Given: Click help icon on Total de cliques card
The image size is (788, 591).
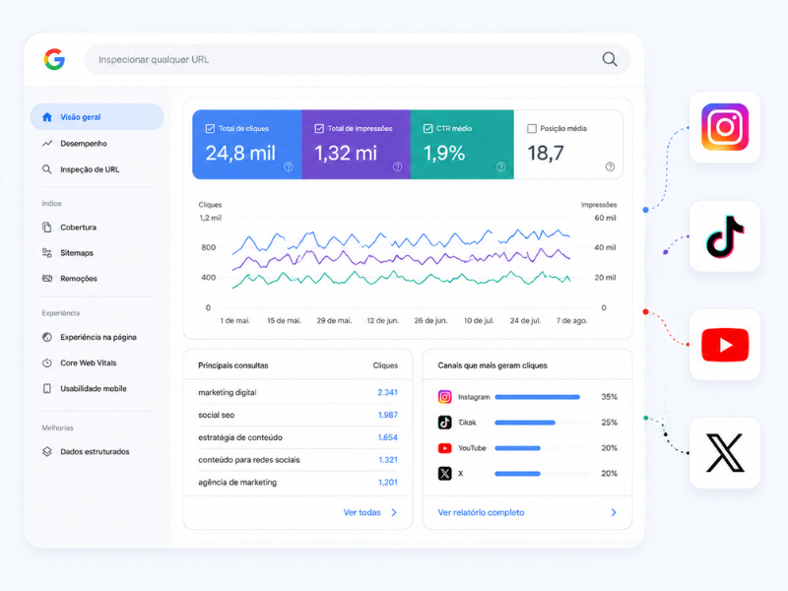Looking at the screenshot, I should pos(289,166).
